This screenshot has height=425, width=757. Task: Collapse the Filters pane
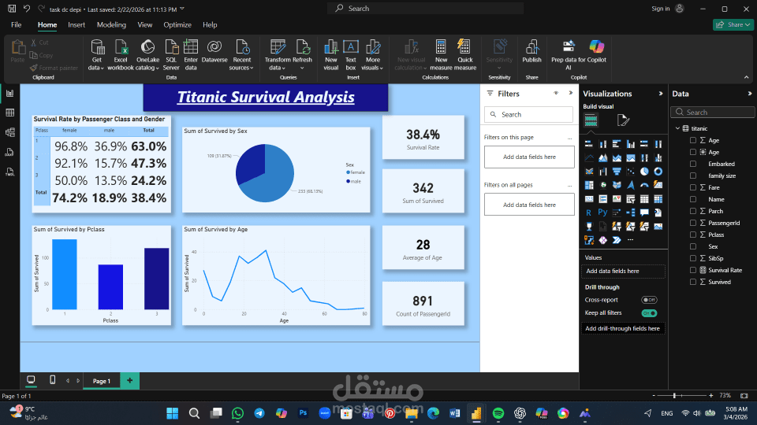[571, 93]
